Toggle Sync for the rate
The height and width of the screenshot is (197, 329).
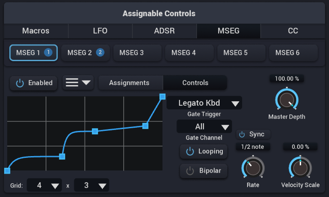coord(253,134)
